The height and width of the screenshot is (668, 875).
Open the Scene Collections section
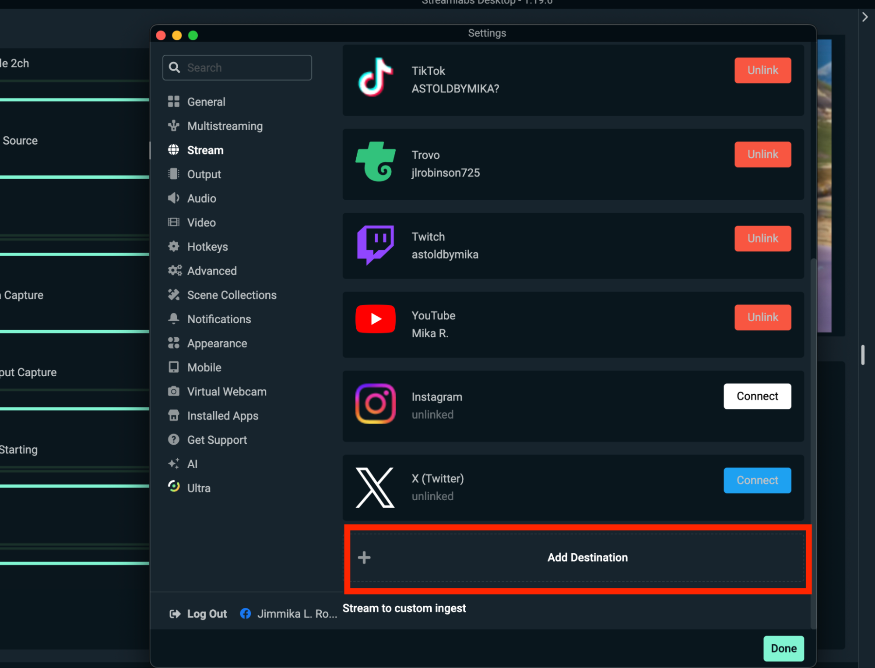pos(231,295)
